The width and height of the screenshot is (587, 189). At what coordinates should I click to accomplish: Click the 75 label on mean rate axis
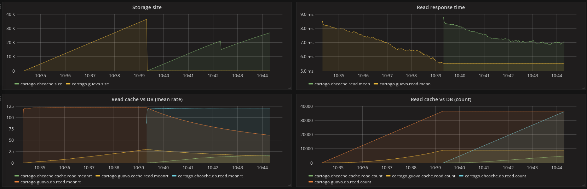coord(11,129)
